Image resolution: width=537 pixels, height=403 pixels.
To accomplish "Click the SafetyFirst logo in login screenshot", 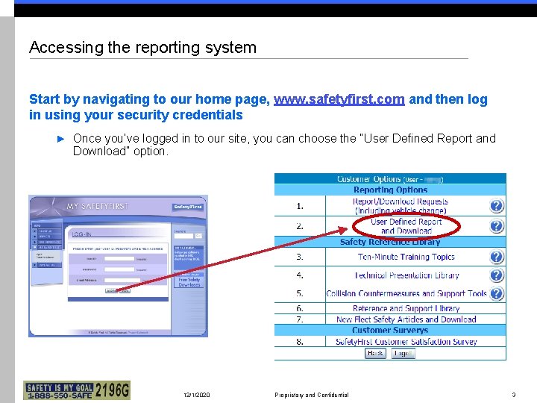I will click(188, 207).
